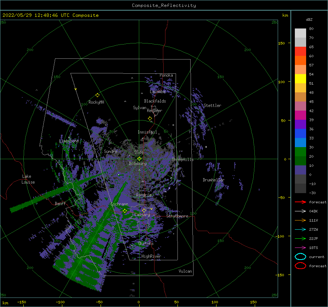The height and width of the screenshot is (307, 328).
Task: Click the Blackfalds label
Action: pyautogui.click(x=155, y=101)
